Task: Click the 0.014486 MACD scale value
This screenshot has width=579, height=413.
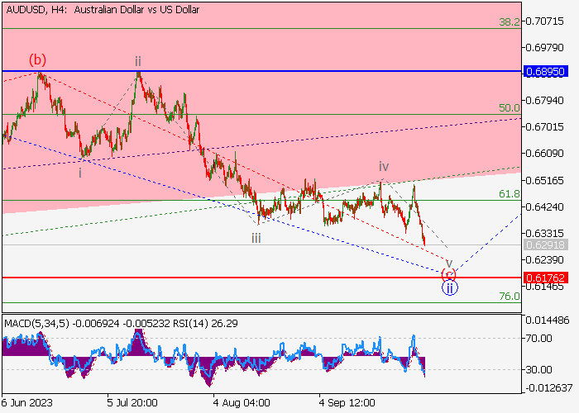Action: click(548, 320)
